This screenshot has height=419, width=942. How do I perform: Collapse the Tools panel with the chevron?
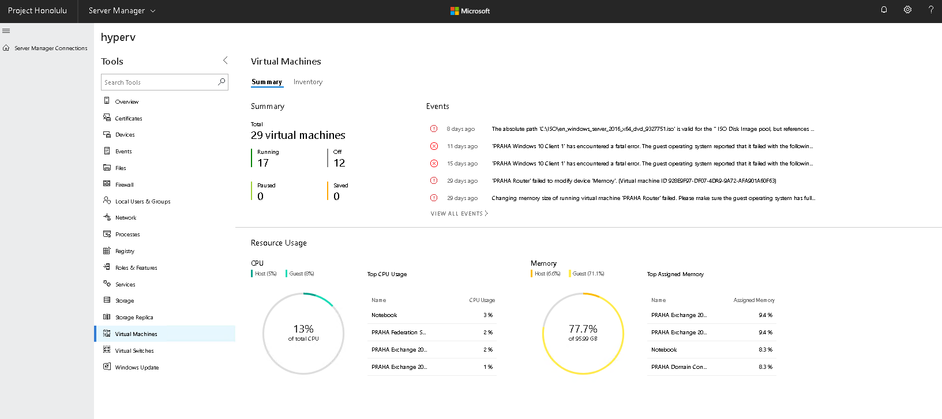pyautogui.click(x=226, y=60)
